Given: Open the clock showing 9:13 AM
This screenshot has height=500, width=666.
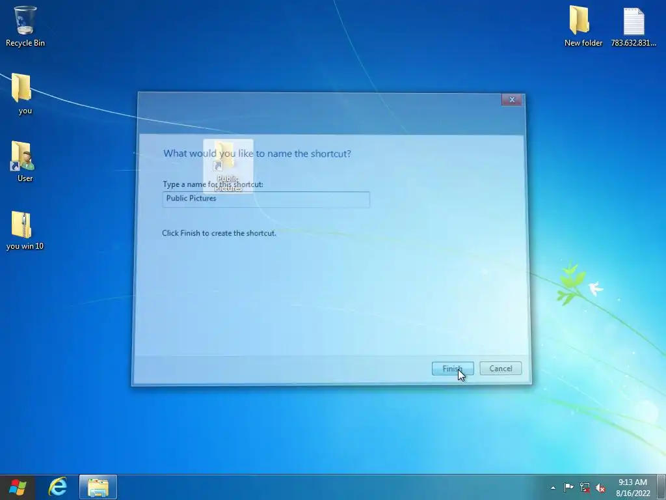Looking at the screenshot, I should coord(633,488).
